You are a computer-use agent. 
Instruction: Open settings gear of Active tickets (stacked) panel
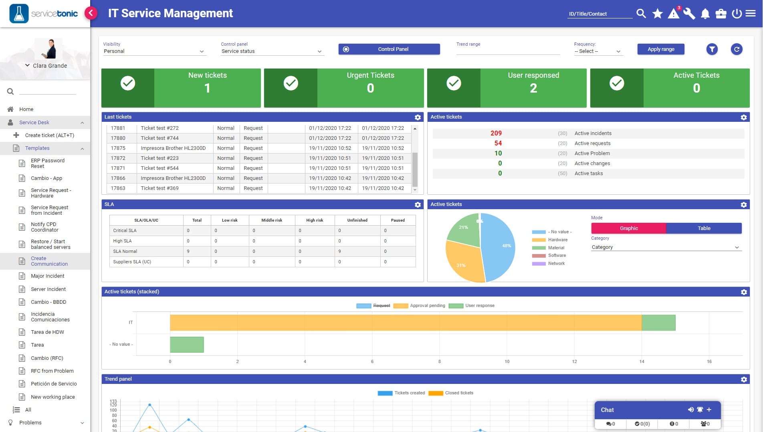(744, 292)
